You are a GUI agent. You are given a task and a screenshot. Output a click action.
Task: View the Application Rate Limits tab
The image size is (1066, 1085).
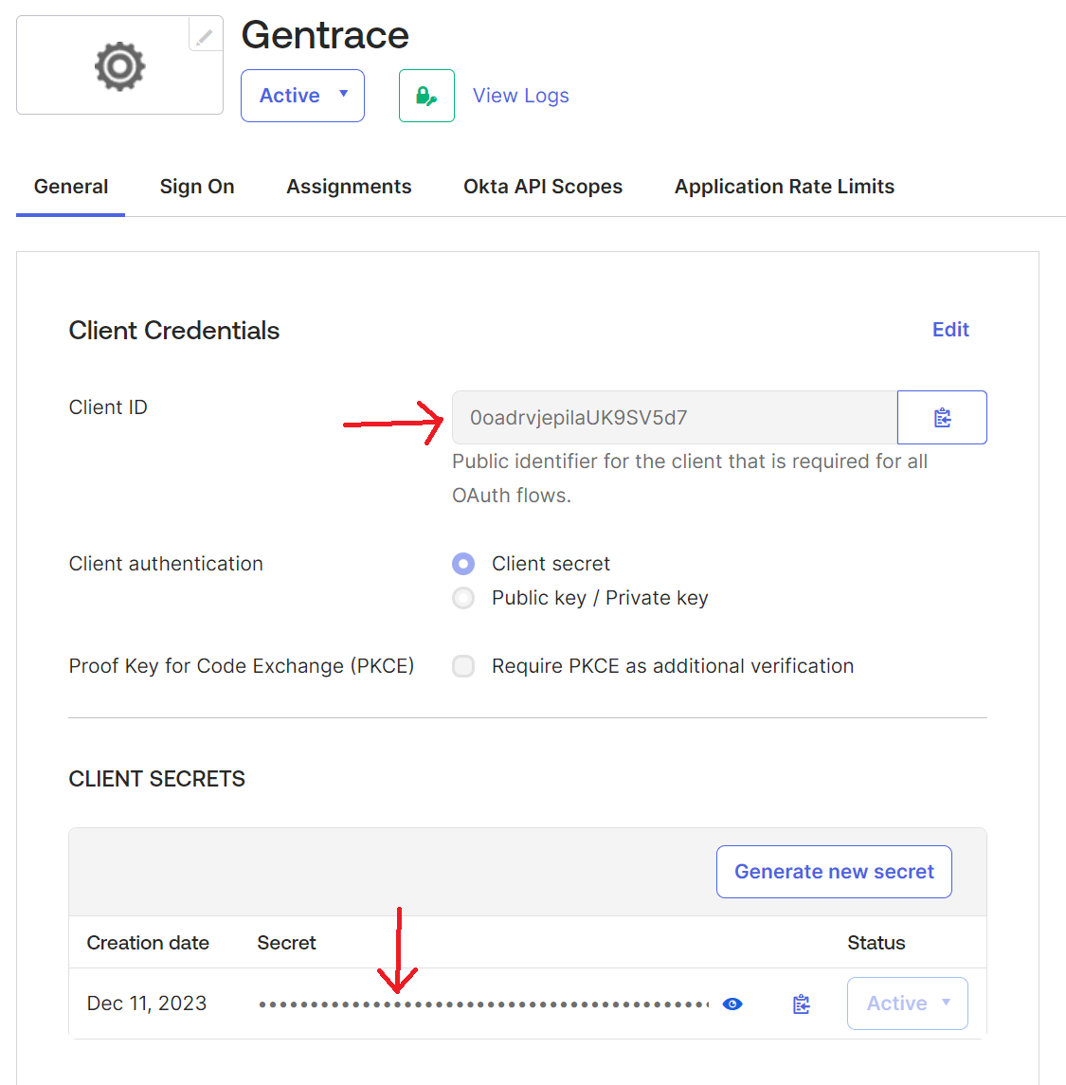pyautogui.click(x=784, y=186)
